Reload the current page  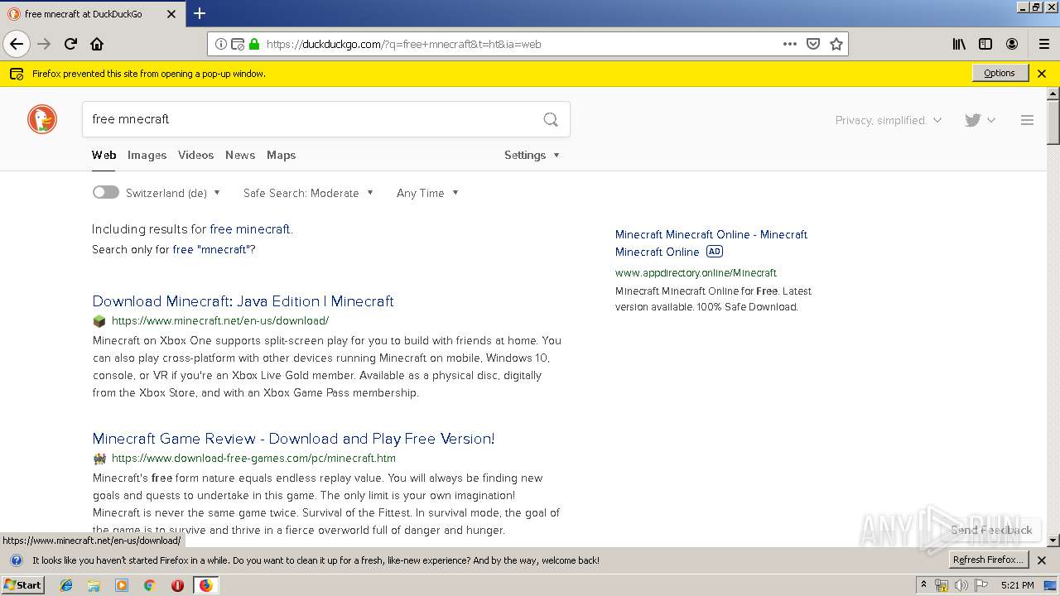coord(70,44)
